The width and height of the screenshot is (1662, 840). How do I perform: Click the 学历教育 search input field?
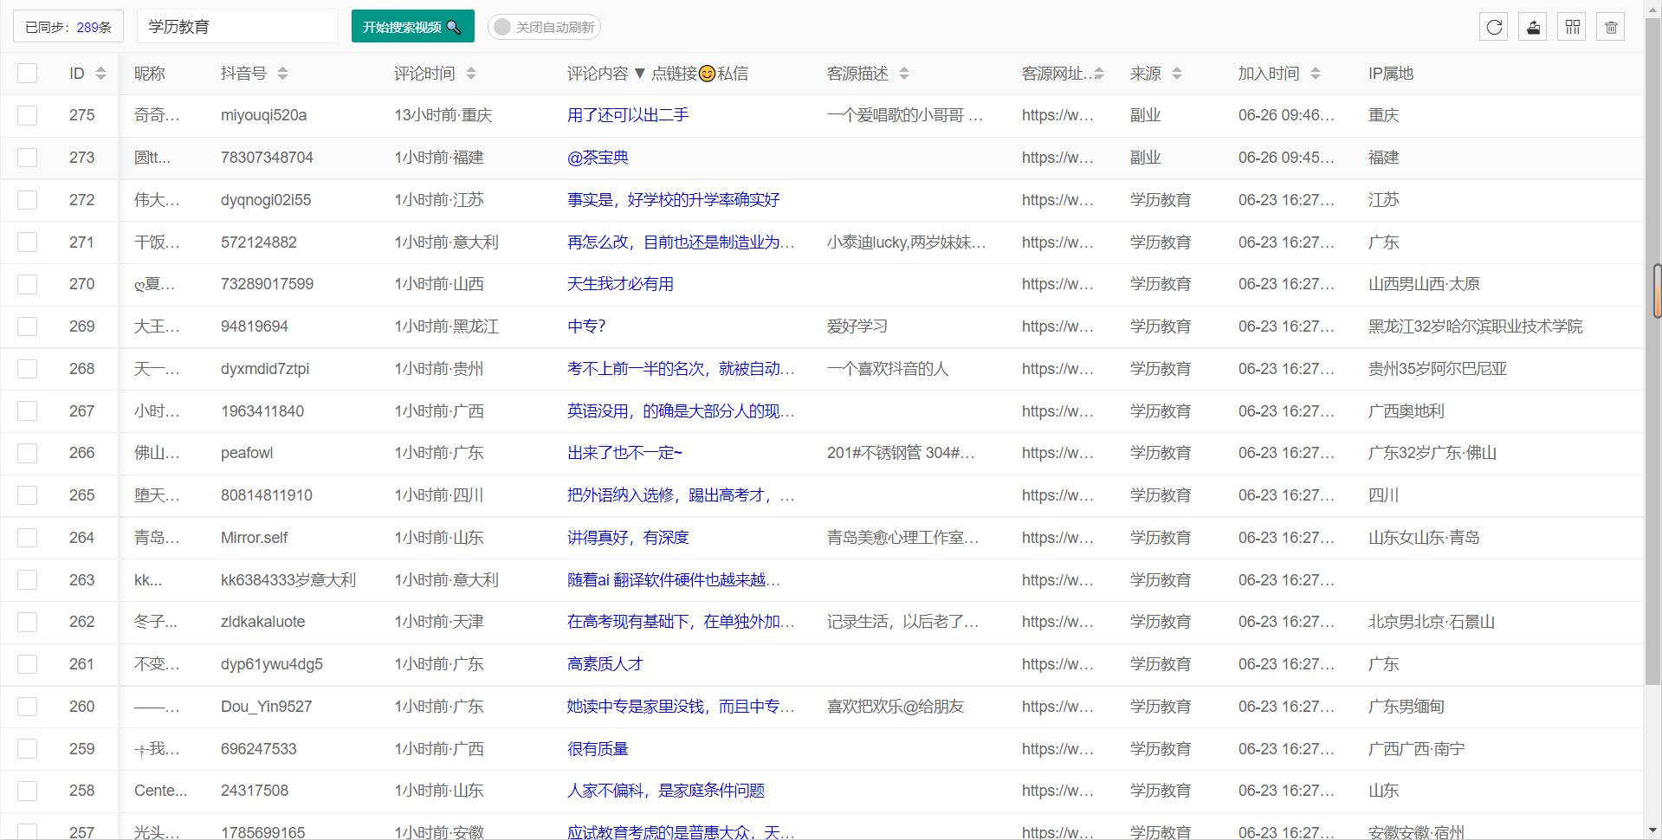point(237,26)
